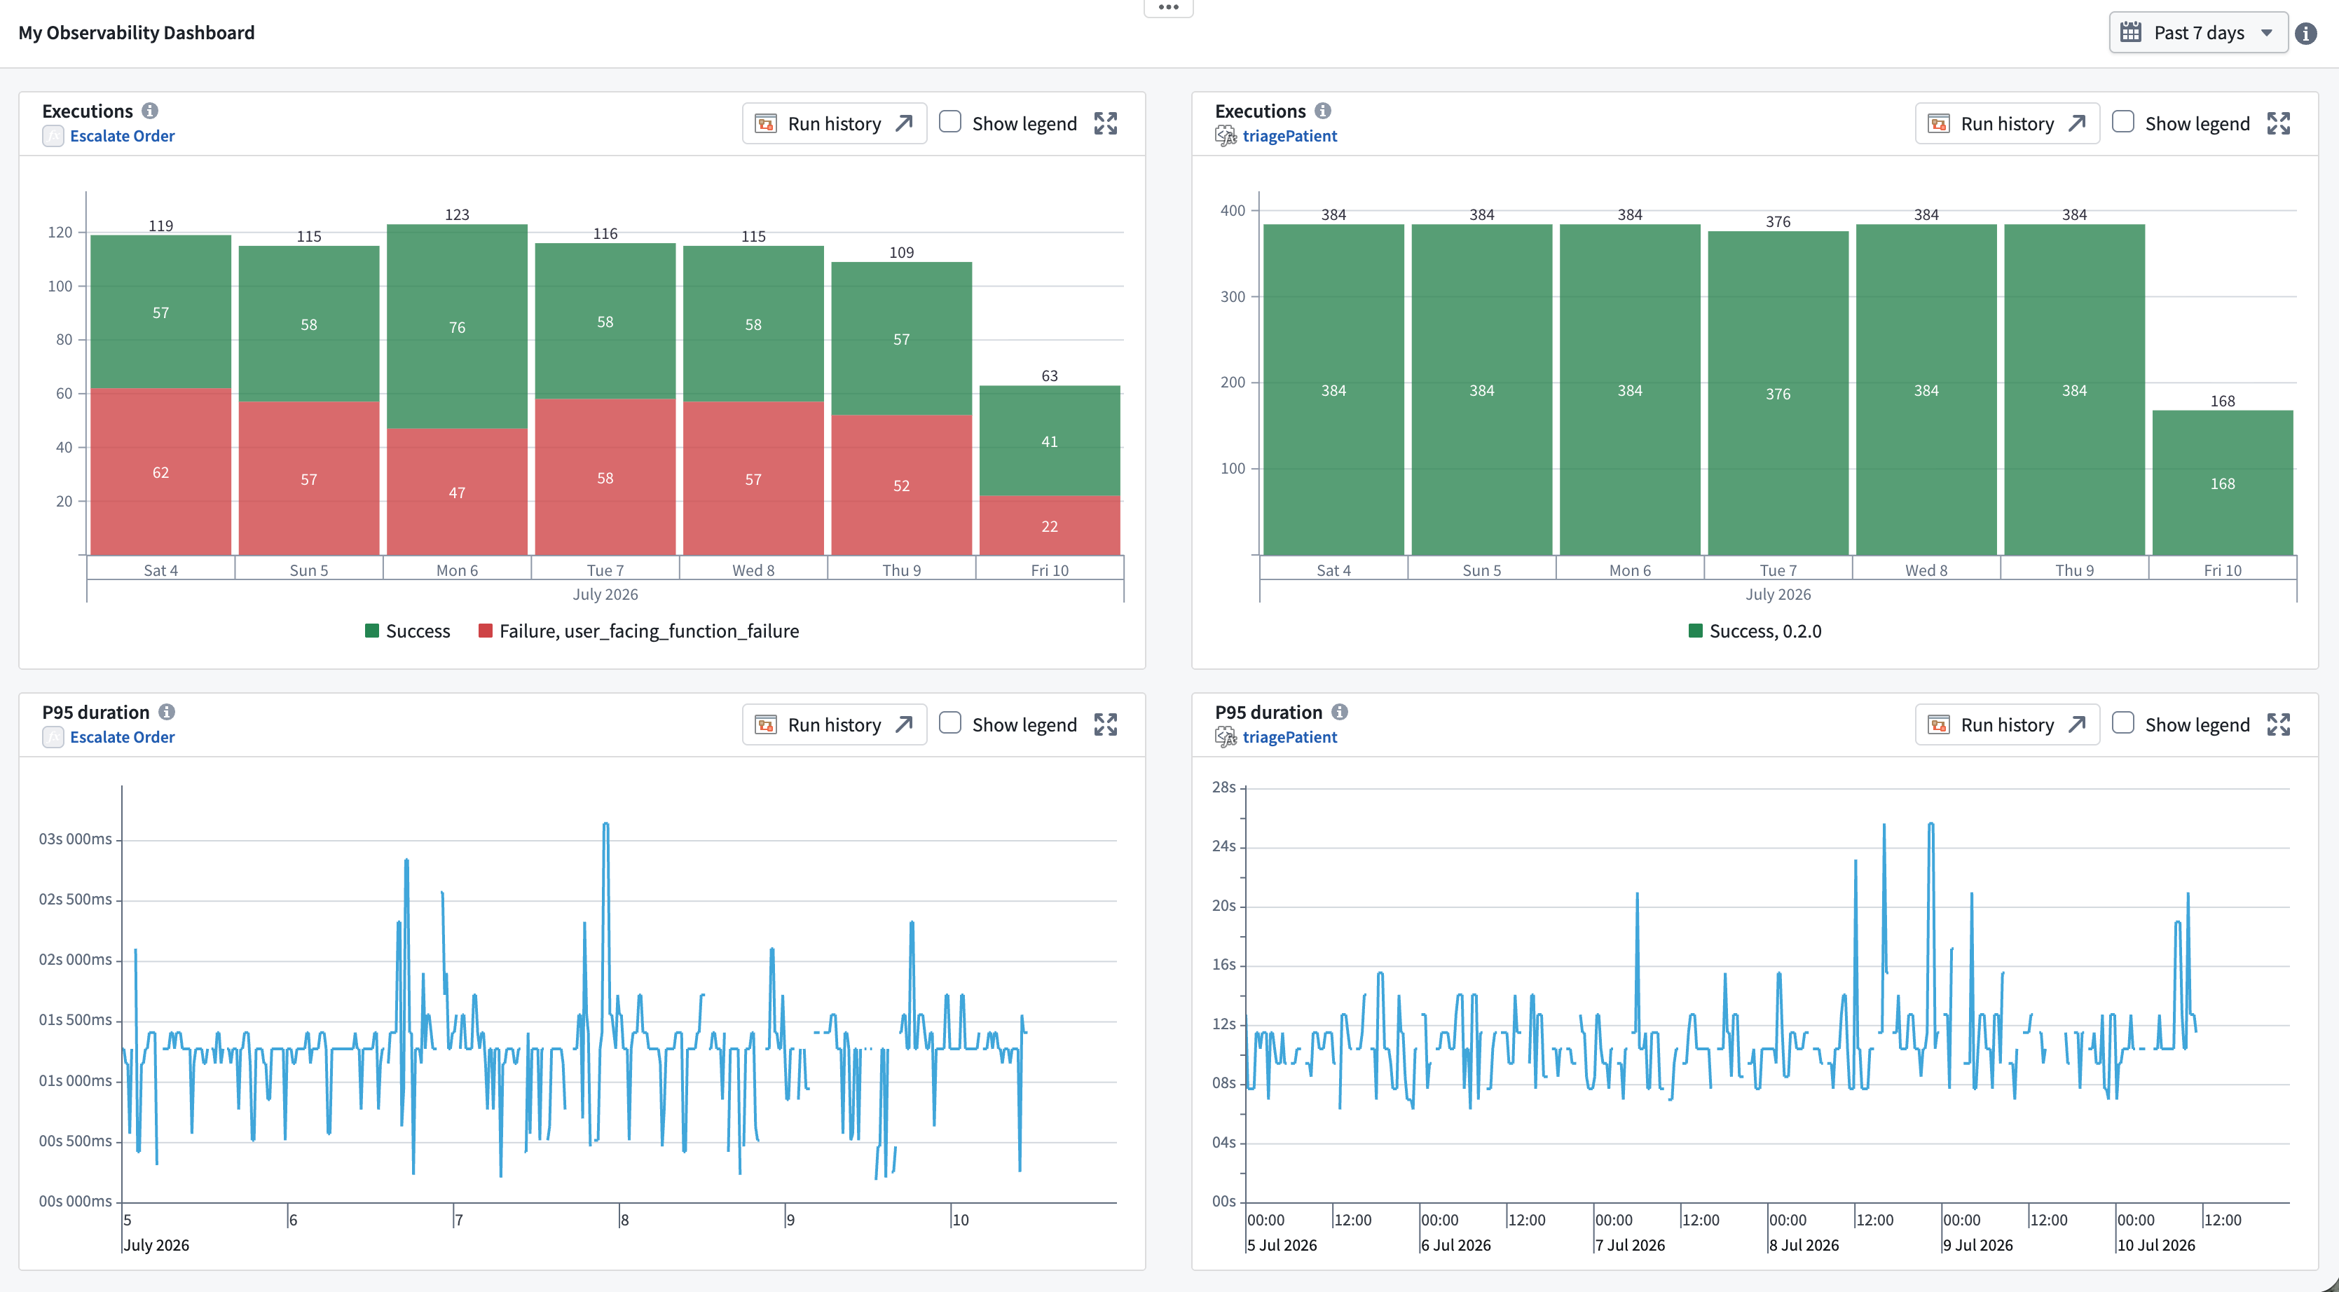Enable Show legend on Escalate Order P95 duration

(949, 722)
